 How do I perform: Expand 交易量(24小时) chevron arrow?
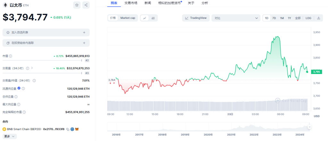point(32,68)
